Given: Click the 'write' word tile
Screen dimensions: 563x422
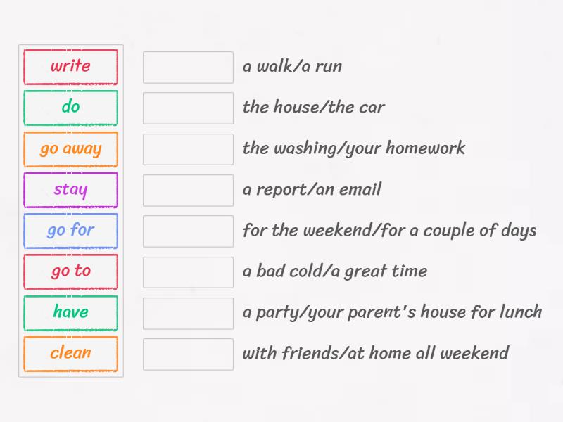Looking at the screenshot, I should pyautogui.click(x=70, y=67).
